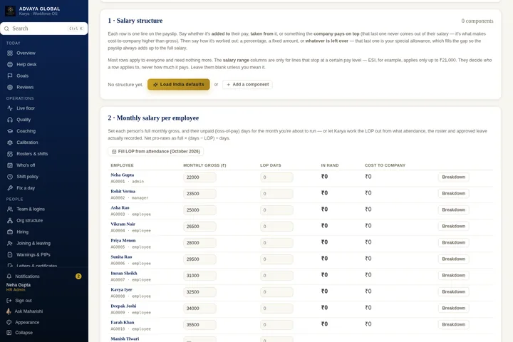513x342 pixels.
Task: Click the '1 · Salary structure' heading
Action: pos(135,21)
